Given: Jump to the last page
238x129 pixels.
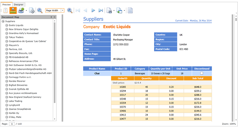Looking at the screenshot, I should click(101, 10).
